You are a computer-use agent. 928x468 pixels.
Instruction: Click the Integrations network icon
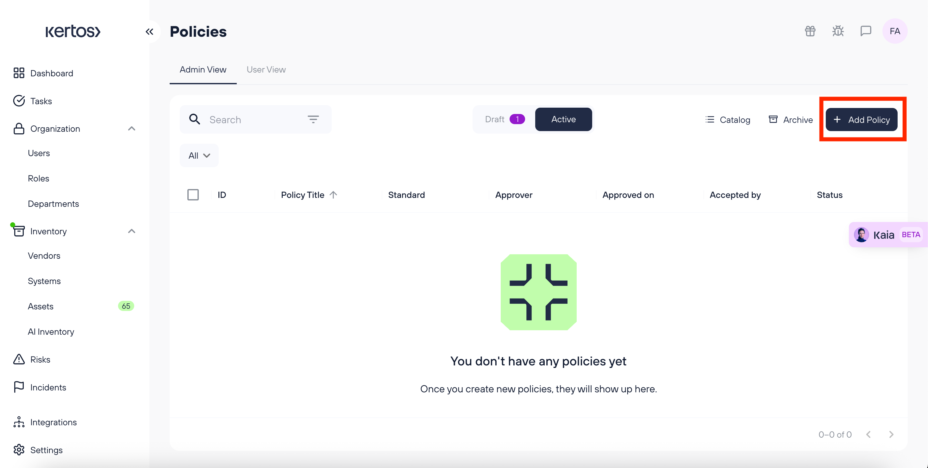click(19, 422)
